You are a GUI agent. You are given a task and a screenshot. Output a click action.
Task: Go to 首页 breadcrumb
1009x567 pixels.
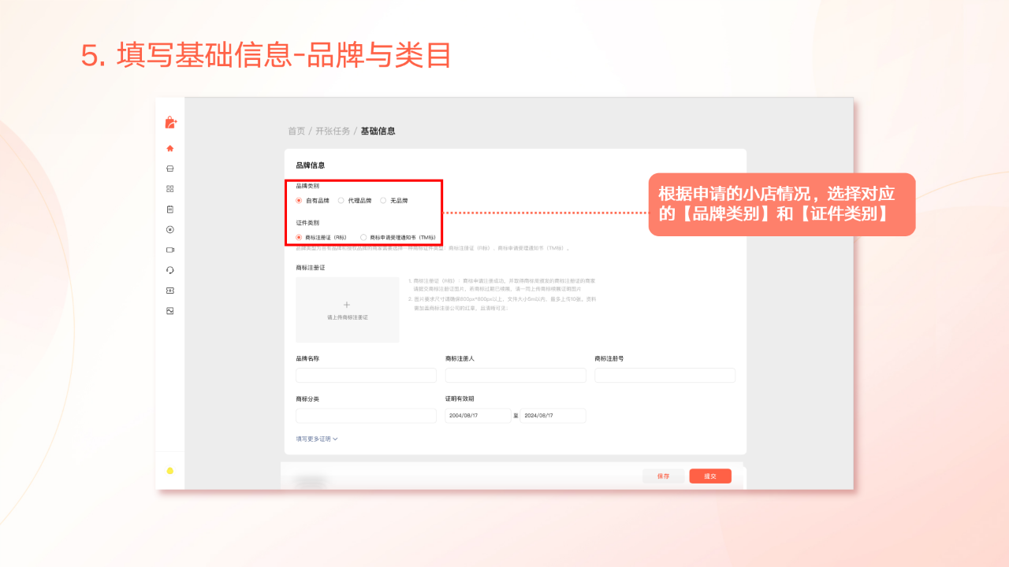[x=296, y=131]
